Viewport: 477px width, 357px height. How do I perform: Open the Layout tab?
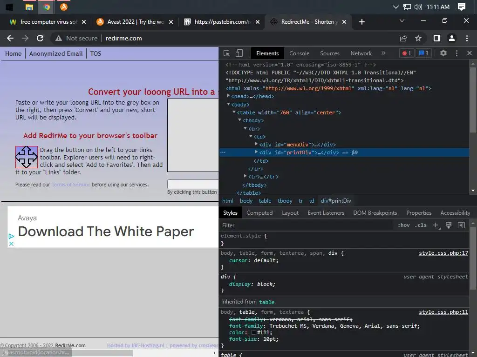click(x=290, y=213)
